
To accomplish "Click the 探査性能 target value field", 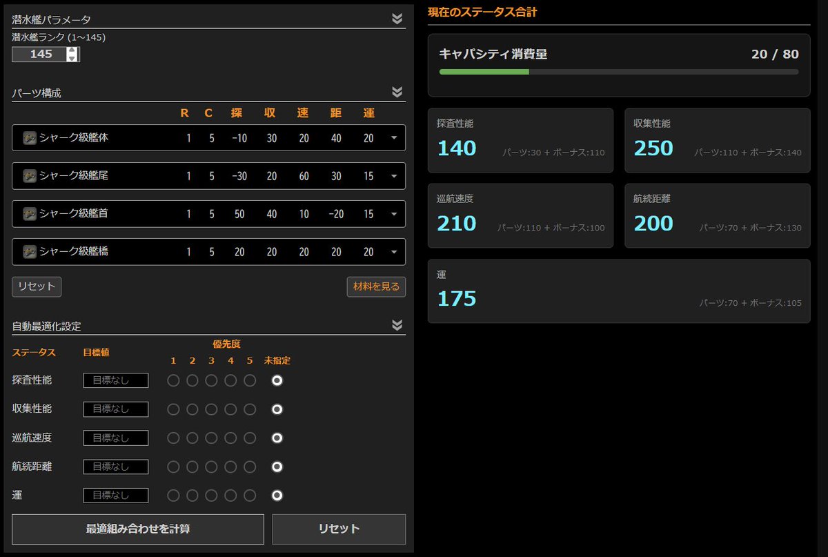I will click(x=116, y=380).
